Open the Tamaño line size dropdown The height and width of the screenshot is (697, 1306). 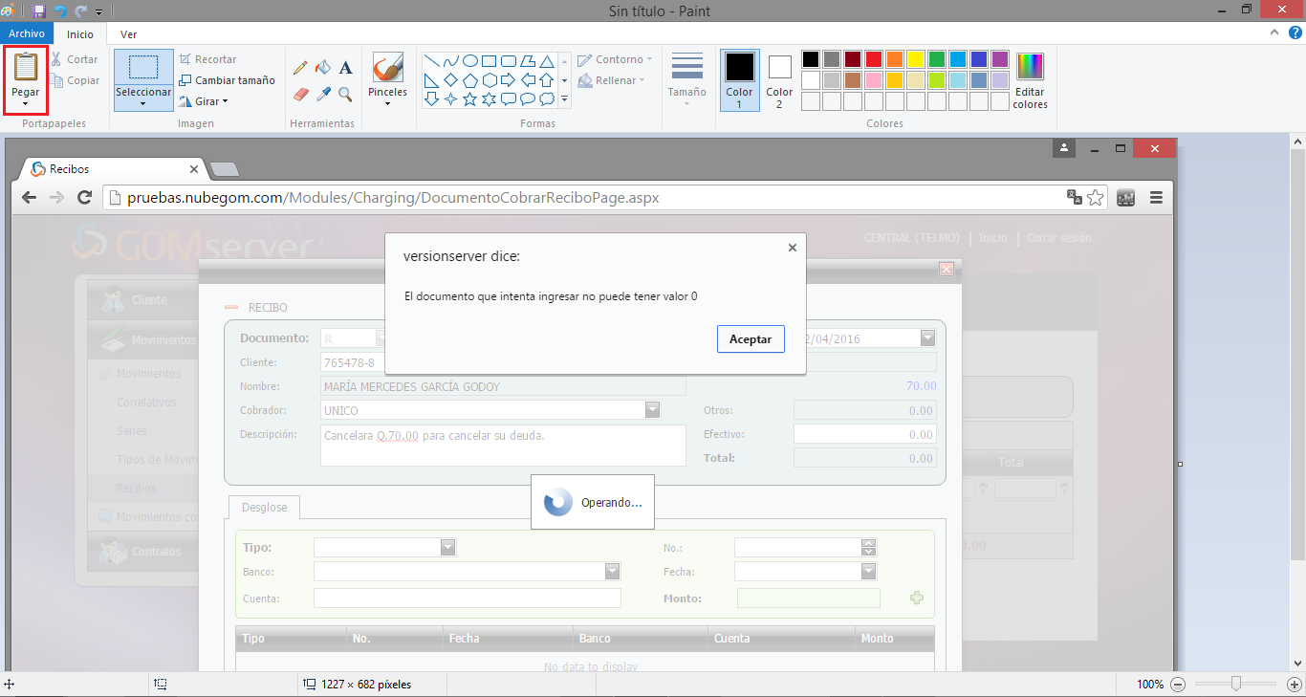tap(686, 80)
